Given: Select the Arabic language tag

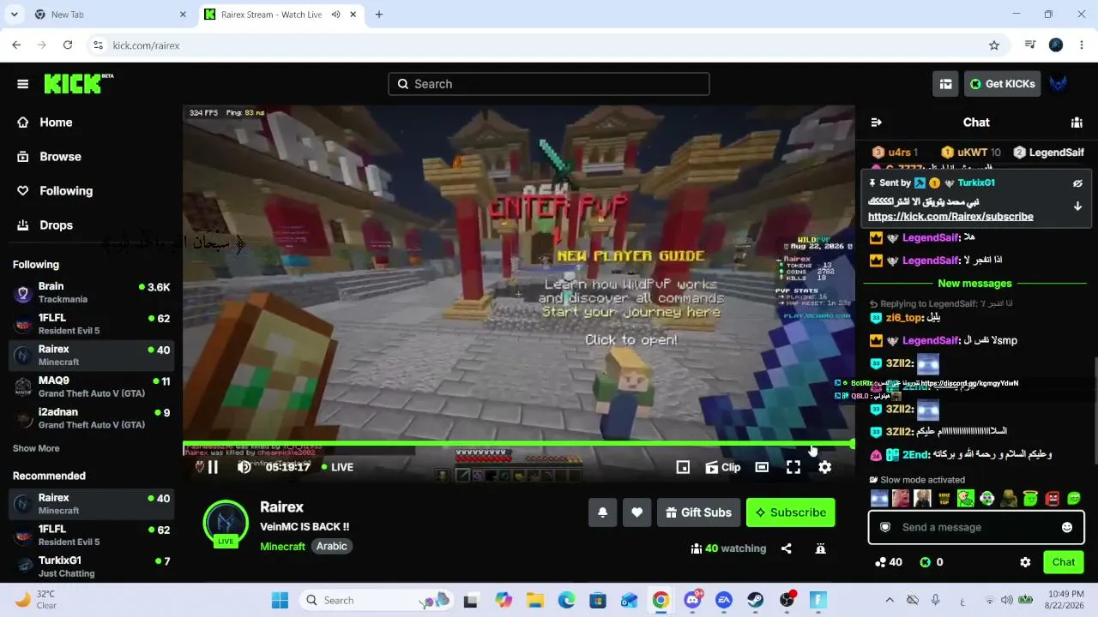Looking at the screenshot, I should click(x=332, y=546).
